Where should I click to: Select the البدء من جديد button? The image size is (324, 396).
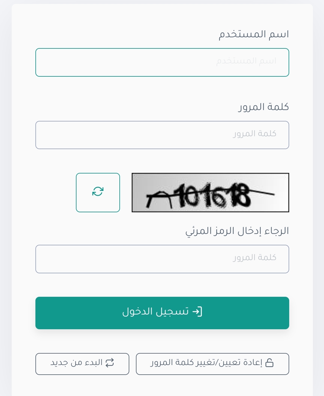(82, 364)
